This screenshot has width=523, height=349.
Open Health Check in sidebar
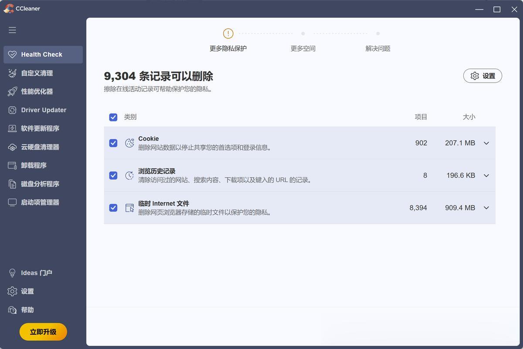(43, 54)
